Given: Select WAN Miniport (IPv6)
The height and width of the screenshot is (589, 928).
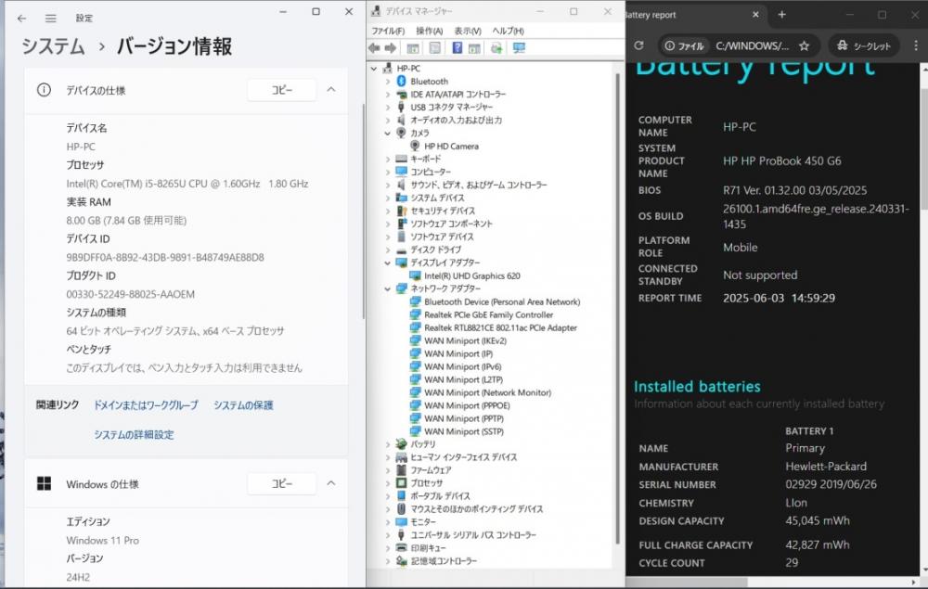Looking at the screenshot, I should 456,367.
